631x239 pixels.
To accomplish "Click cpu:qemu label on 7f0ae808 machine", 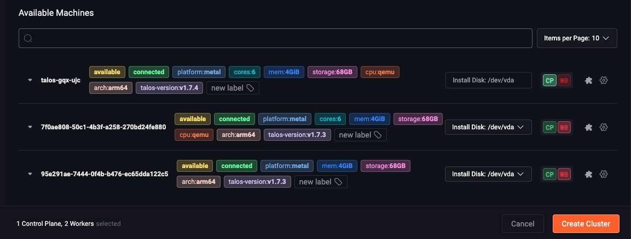I will coord(194,135).
